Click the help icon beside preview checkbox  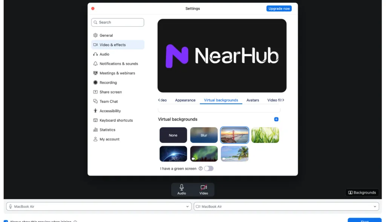click(x=75, y=221)
